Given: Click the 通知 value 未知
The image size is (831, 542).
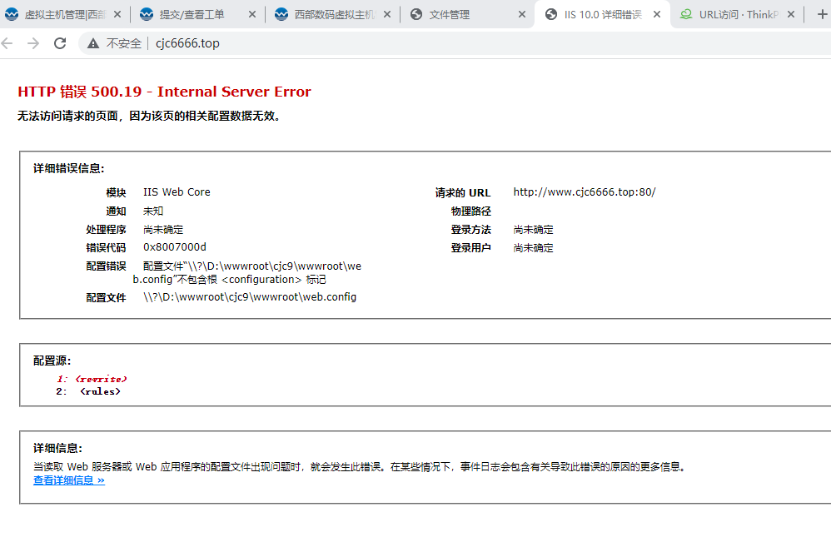Looking at the screenshot, I should coord(153,211).
